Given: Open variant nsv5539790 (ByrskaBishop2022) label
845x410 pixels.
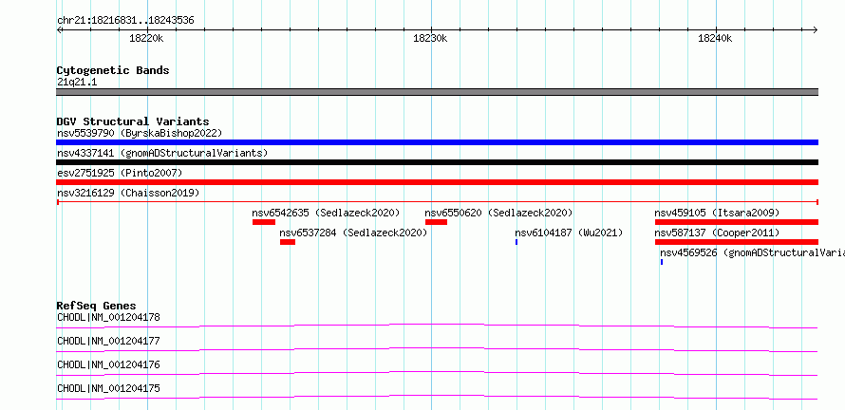Looking at the screenshot, I should pos(140,133).
